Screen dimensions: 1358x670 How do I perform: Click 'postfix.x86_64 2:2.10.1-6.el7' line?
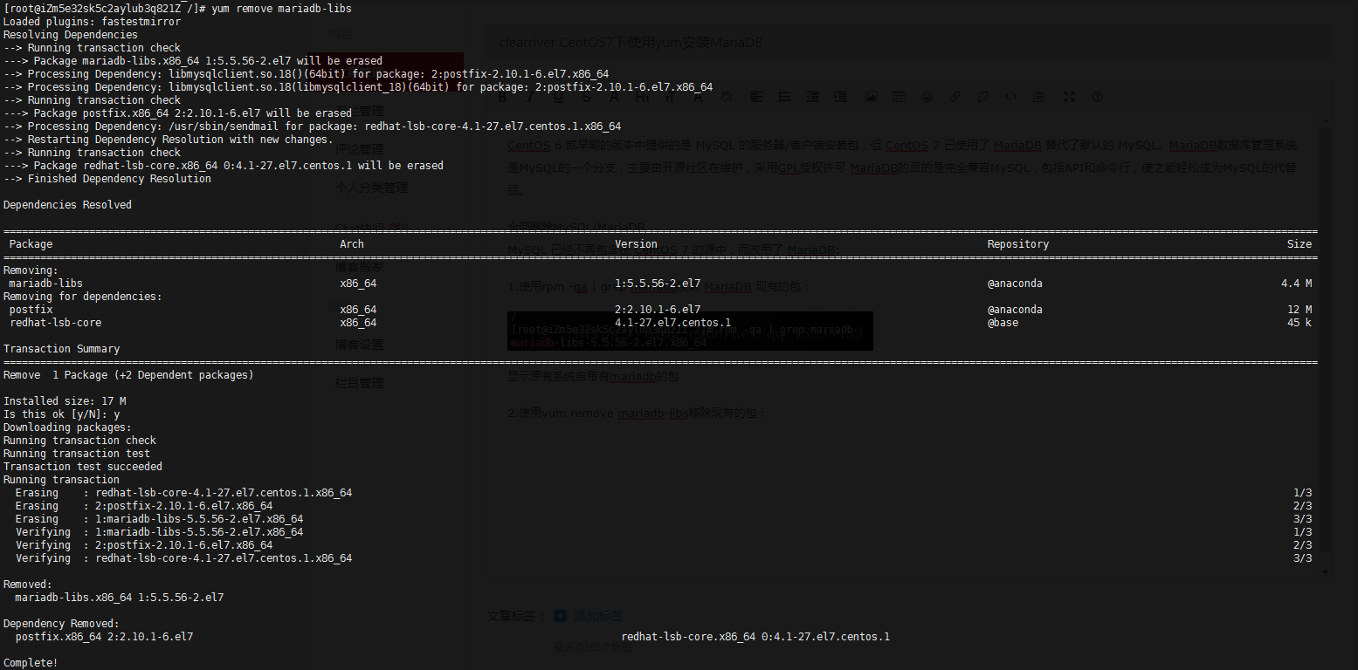pyautogui.click(x=104, y=637)
